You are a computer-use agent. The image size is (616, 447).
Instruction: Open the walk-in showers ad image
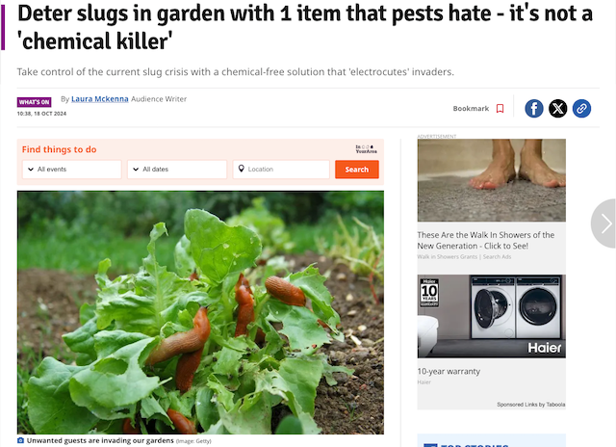point(492,180)
